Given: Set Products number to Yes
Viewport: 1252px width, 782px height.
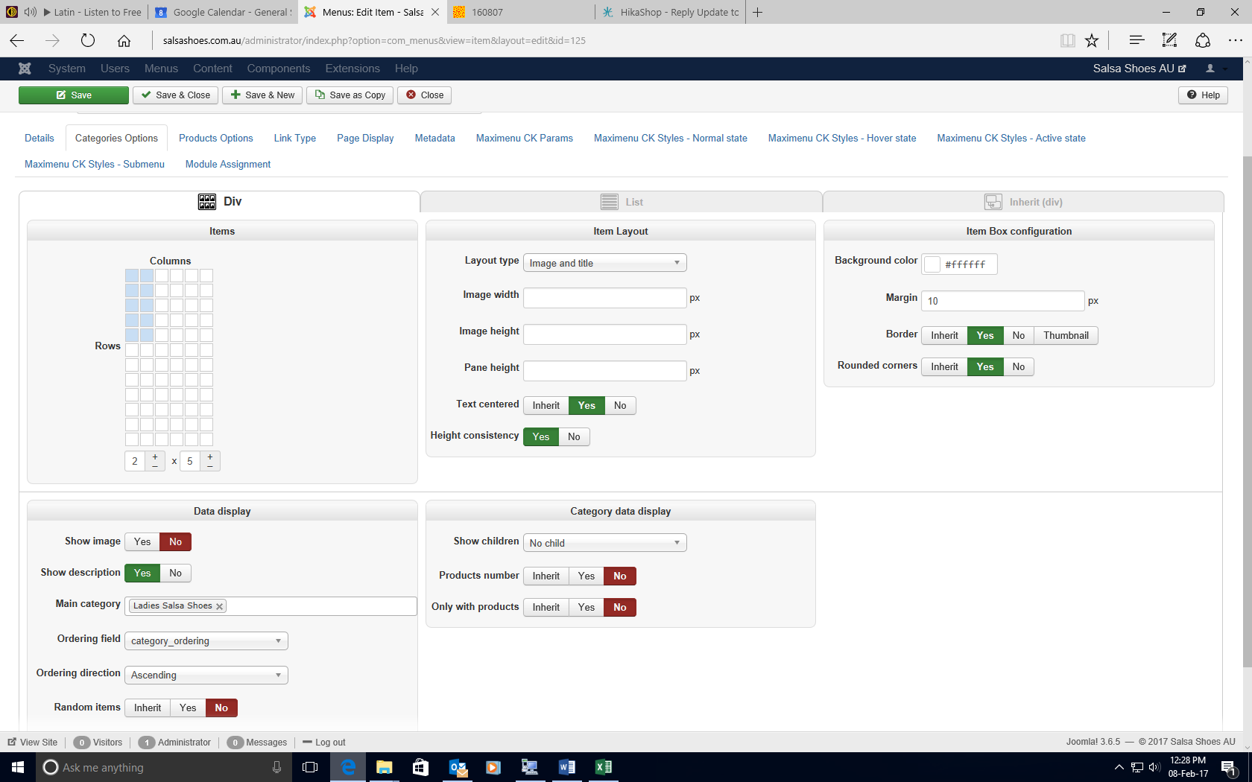Looking at the screenshot, I should pyautogui.click(x=587, y=576).
